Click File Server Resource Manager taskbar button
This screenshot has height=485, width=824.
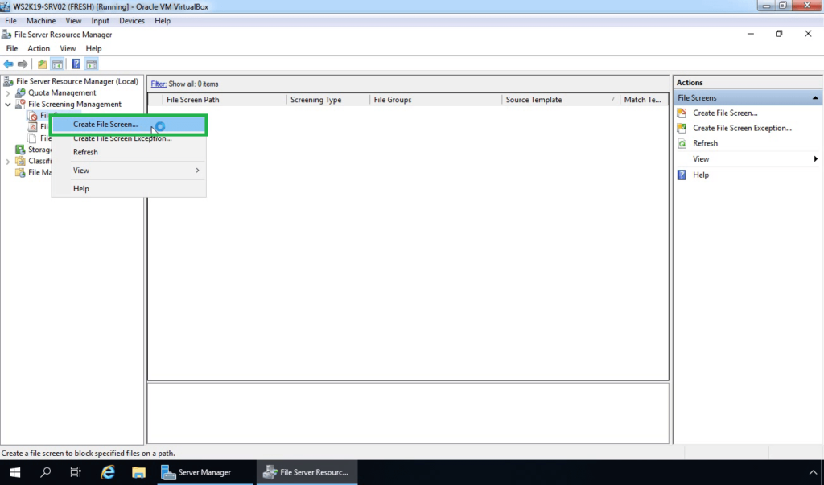point(307,472)
